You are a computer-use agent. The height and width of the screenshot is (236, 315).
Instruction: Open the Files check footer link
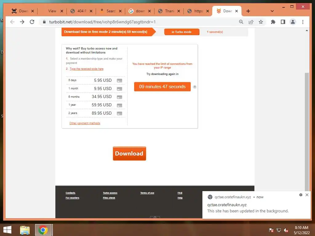pyautogui.click(x=109, y=198)
